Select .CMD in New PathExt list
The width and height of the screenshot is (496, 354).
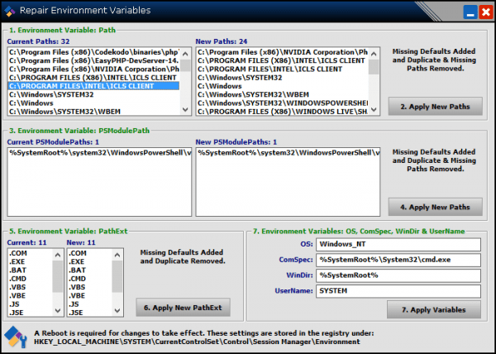(x=90, y=279)
